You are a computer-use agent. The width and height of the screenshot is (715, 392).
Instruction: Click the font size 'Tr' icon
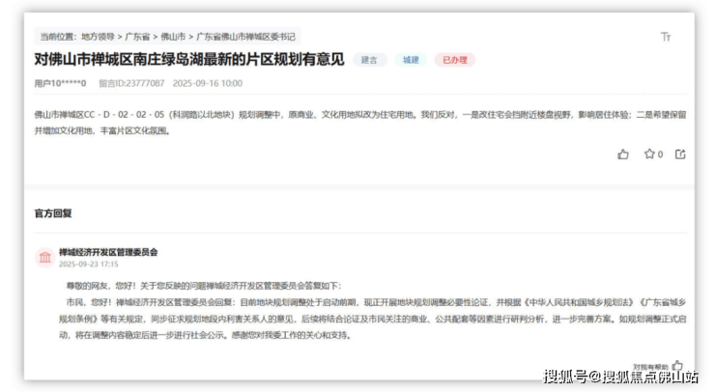665,36
